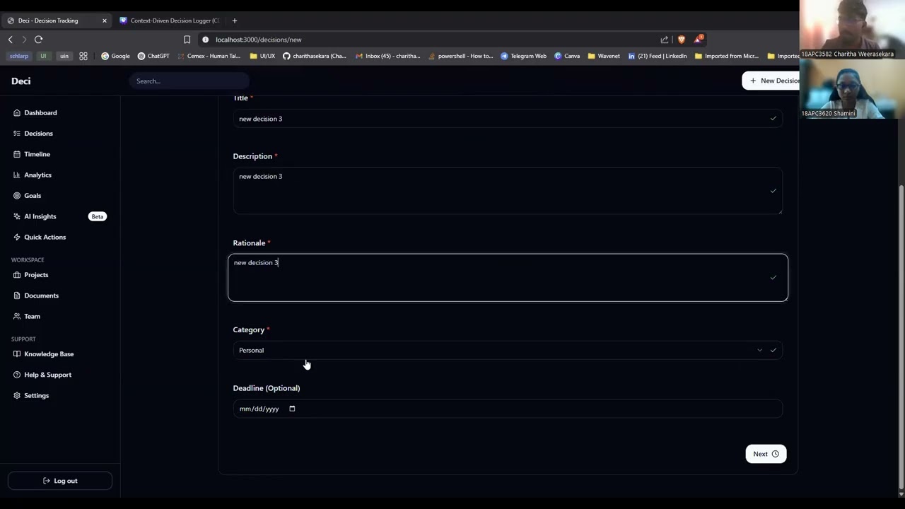Click the Deci logo text

21,81
